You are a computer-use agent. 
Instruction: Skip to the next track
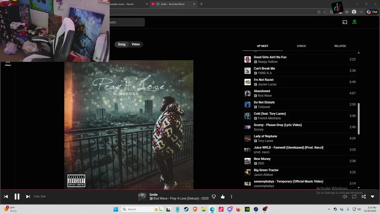coord(28,196)
